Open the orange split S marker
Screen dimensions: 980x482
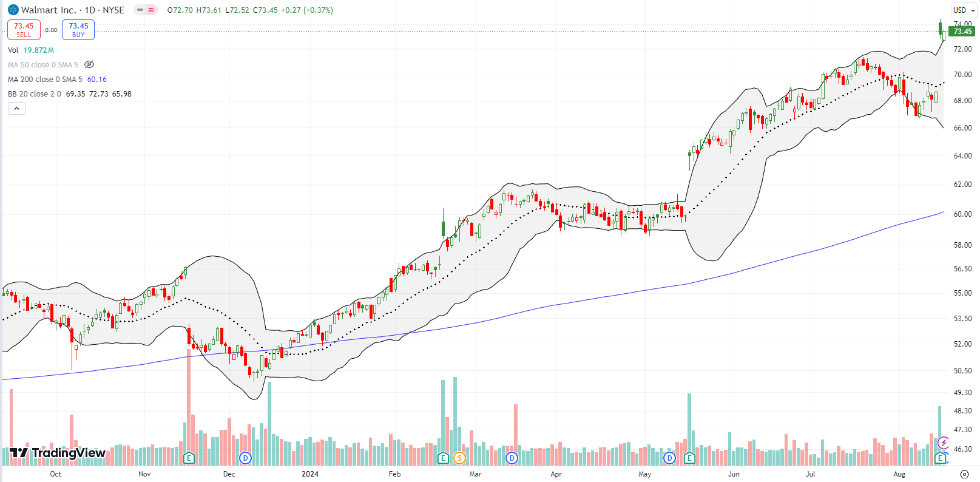459,458
